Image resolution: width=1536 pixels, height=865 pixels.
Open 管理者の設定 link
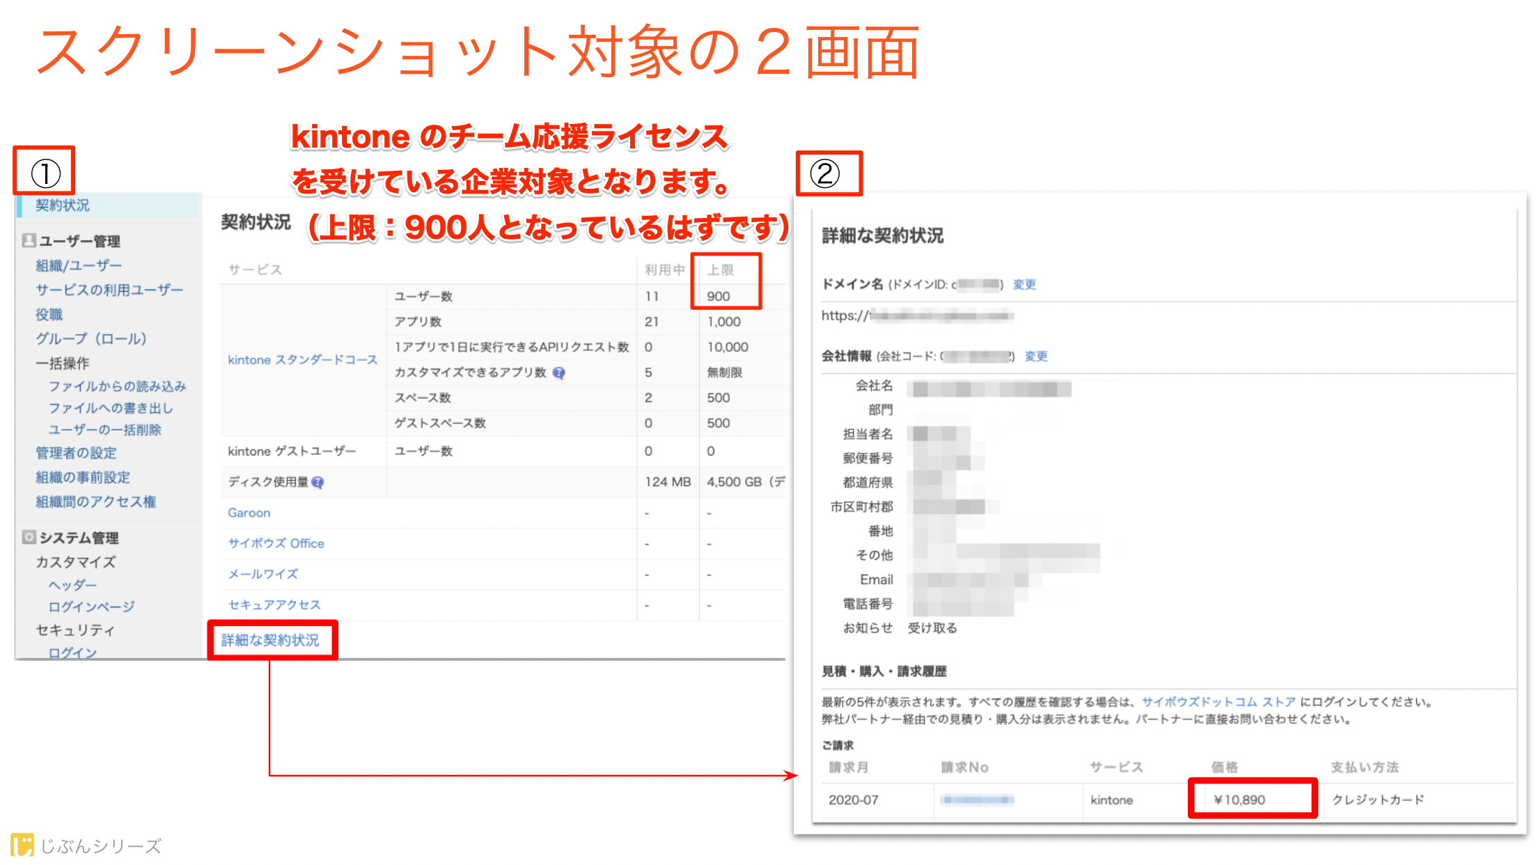(x=76, y=453)
